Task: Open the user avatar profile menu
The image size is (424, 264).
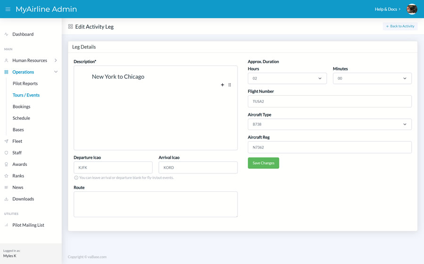Action: 412,9
